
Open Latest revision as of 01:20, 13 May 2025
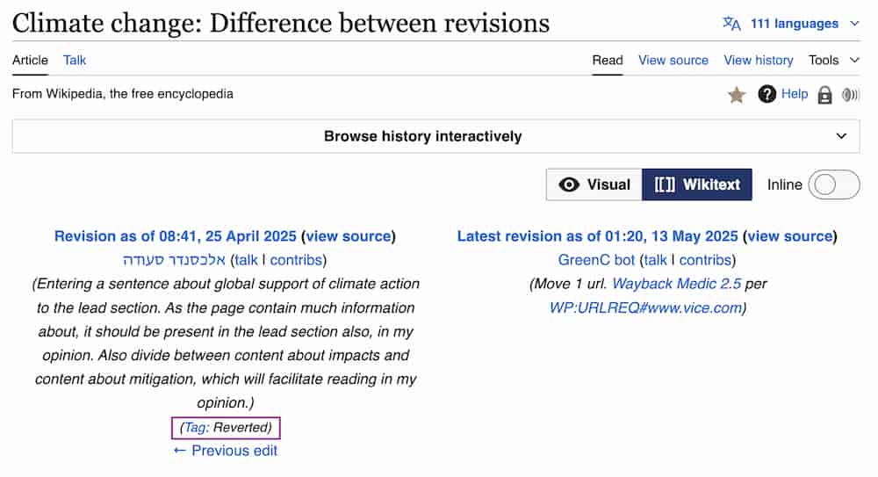point(597,236)
